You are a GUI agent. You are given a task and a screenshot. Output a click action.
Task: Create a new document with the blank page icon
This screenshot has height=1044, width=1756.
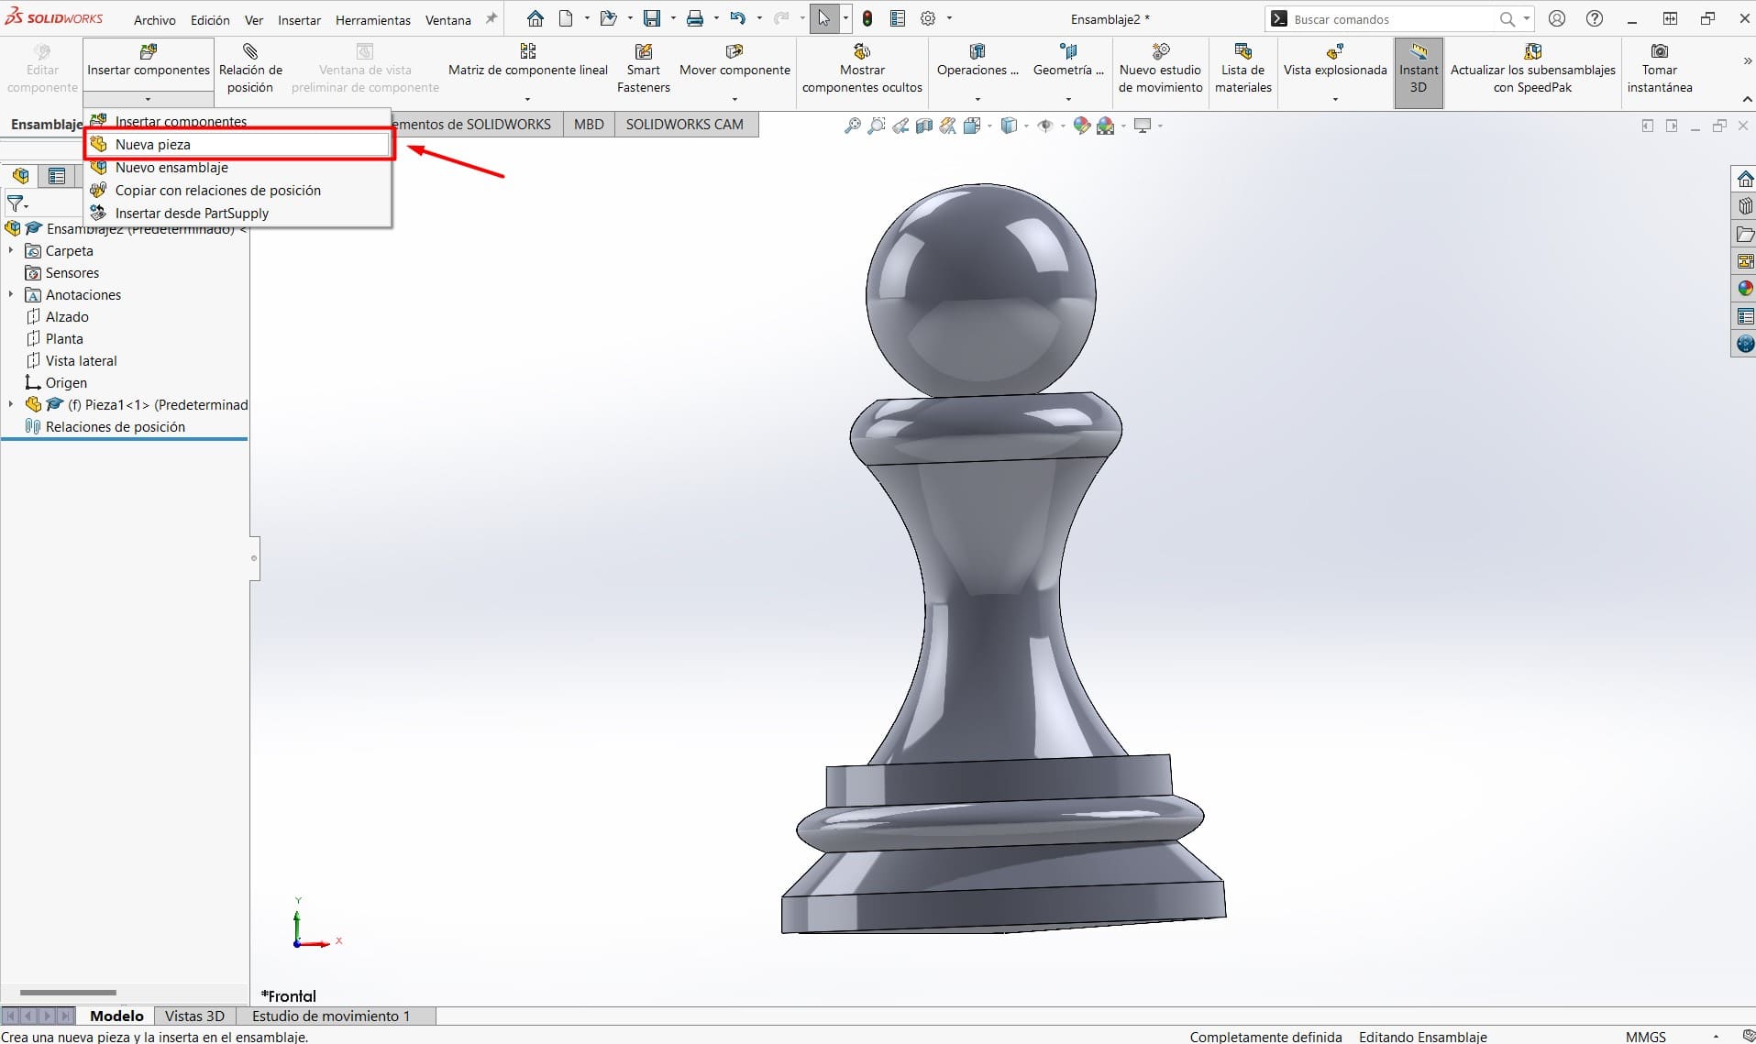(567, 18)
